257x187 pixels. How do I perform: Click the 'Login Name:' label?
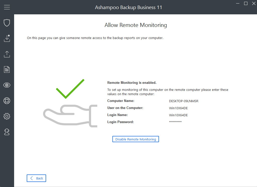click(117, 115)
